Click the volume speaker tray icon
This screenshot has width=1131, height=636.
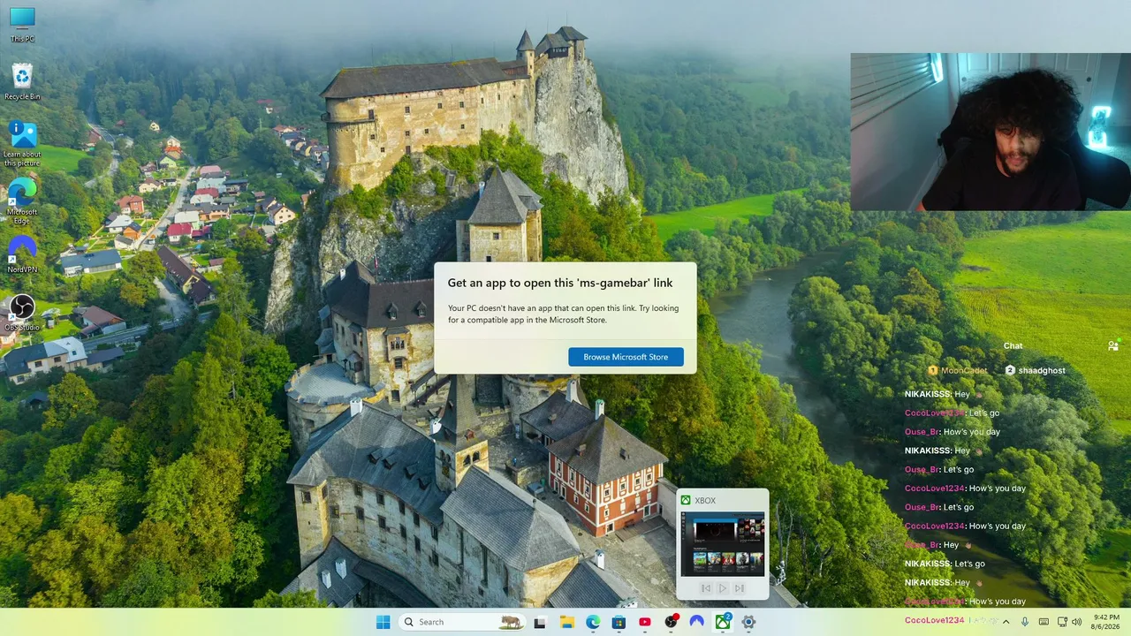(x=1076, y=622)
